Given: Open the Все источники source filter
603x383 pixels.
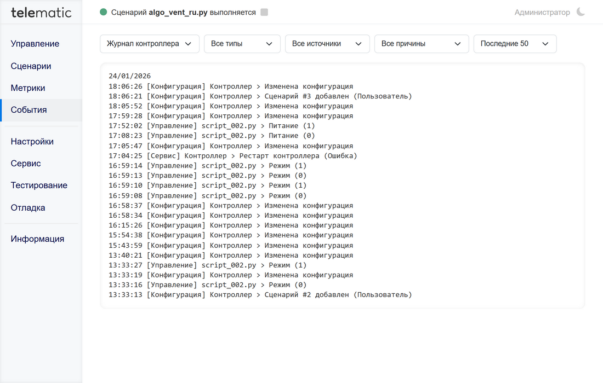Looking at the screenshot, I should [327, 44].
